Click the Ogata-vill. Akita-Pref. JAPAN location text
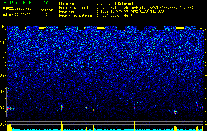 147,8
